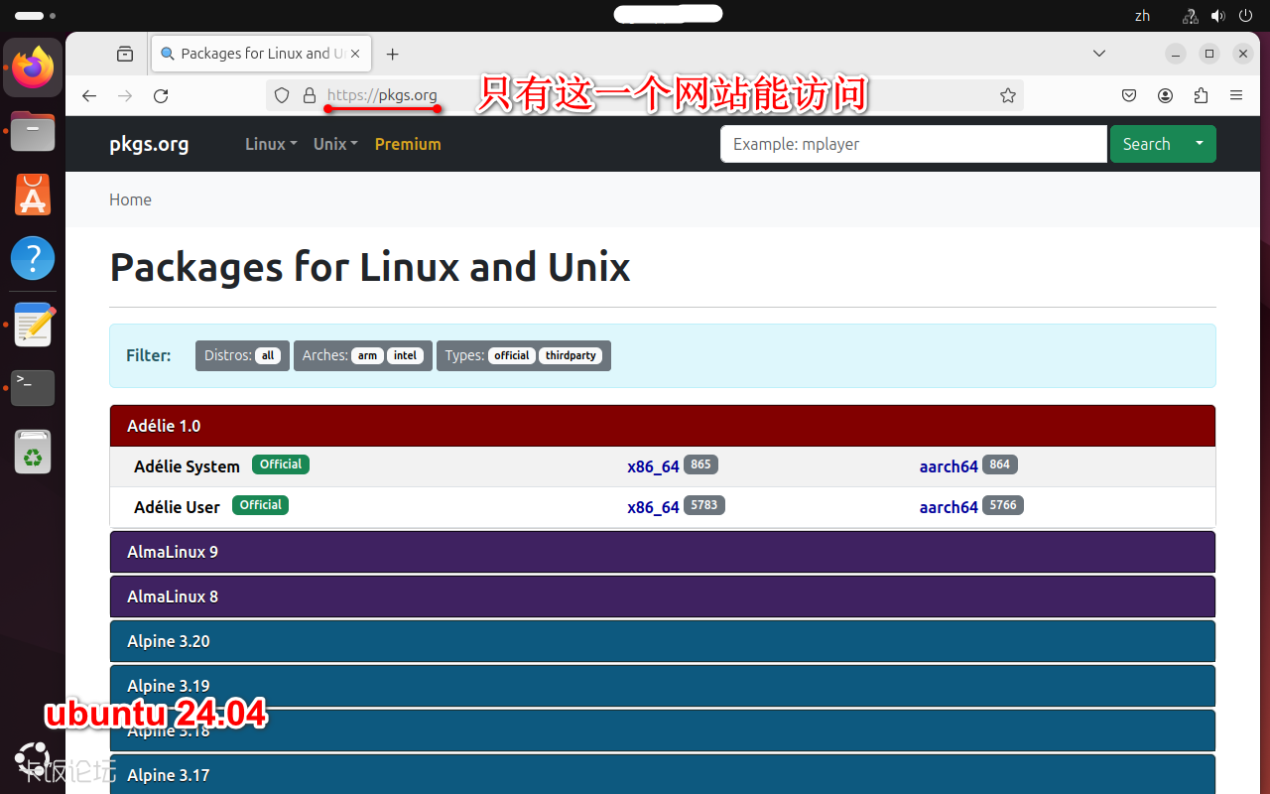1270x794 pixels.
Task: Open Firefox from the Ubuntu dock
Action: click(x=33, y=67)
